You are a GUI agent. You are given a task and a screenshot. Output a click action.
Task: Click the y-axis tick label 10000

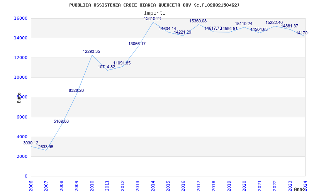[x=20, y=78]
